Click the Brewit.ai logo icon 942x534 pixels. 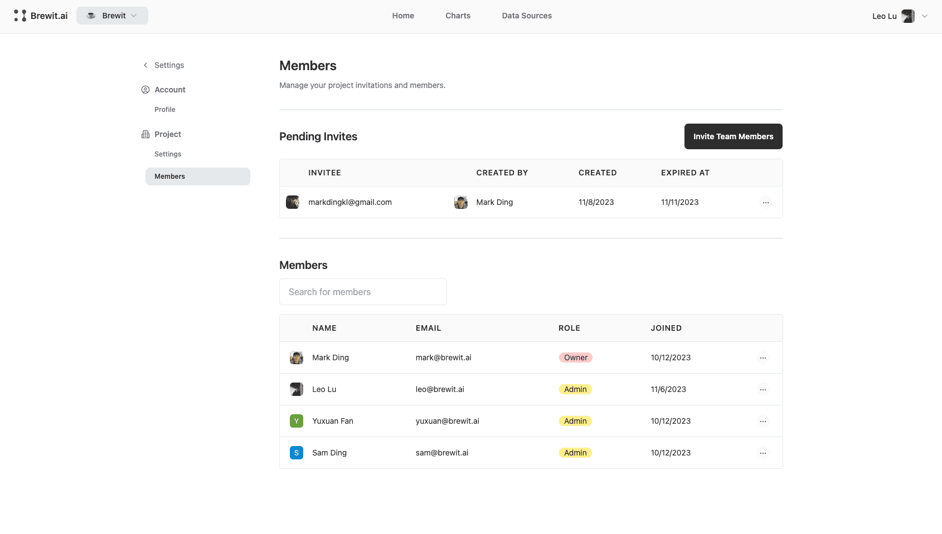(21, 16)
